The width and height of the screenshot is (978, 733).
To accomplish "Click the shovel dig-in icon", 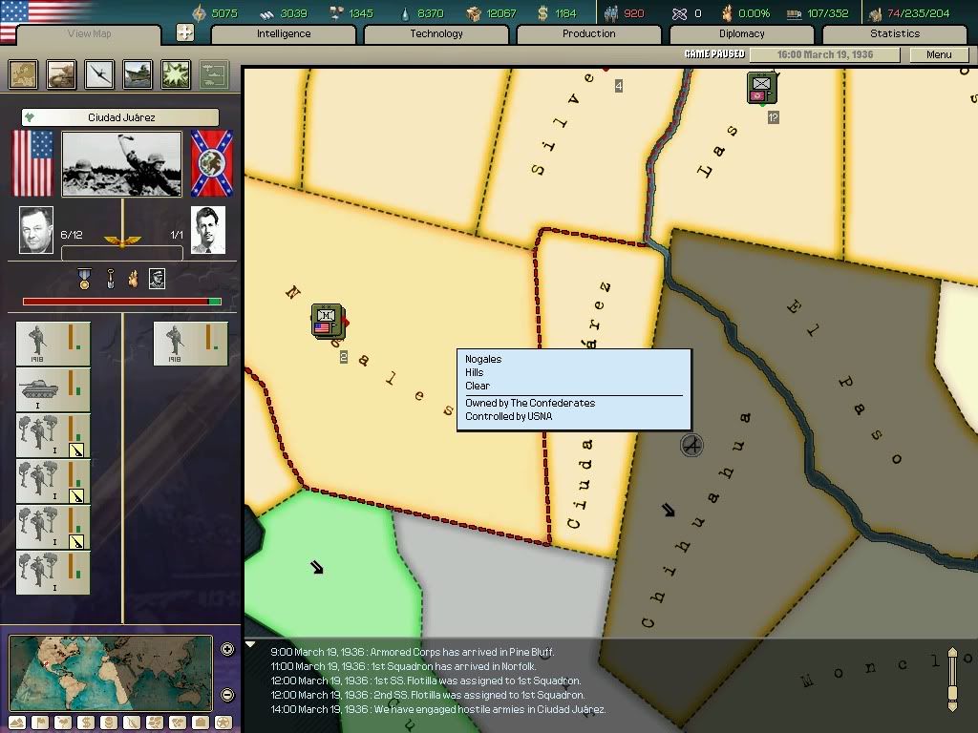I will (111, 279).
